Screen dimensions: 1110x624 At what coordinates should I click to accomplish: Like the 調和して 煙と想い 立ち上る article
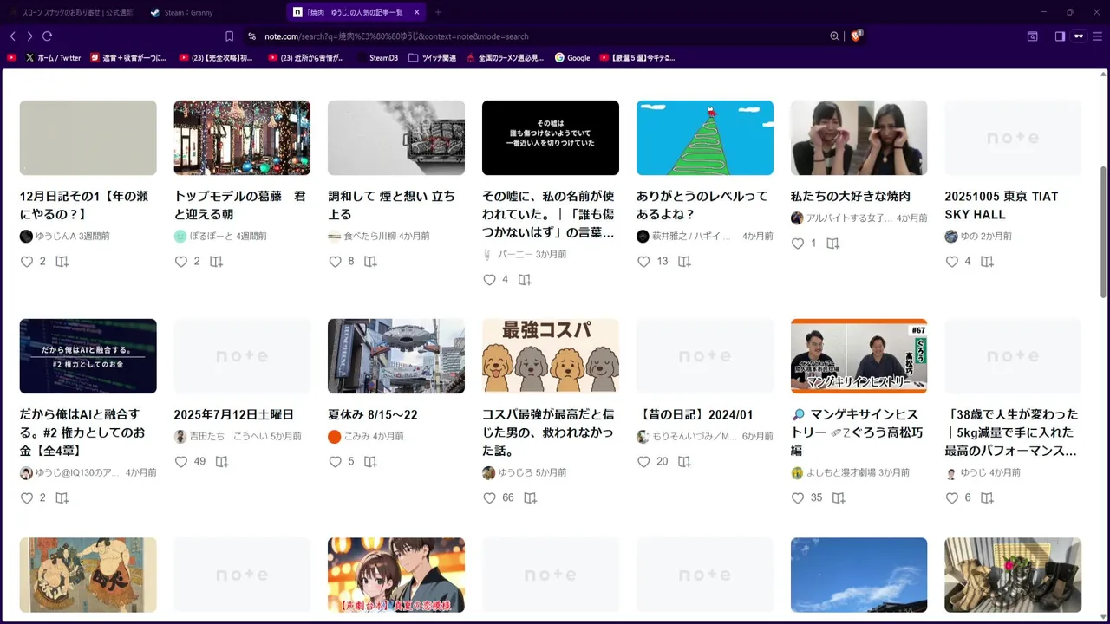(x=335, y=262)
